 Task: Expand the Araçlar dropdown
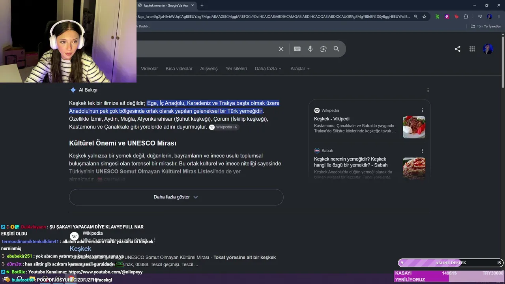pos(300,69)
